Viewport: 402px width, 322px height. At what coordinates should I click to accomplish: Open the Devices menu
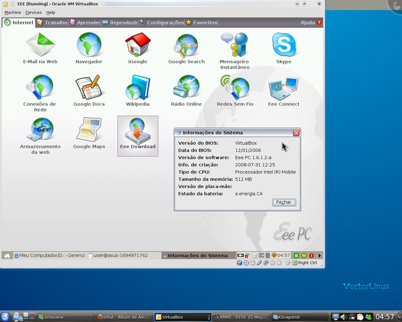[33, 12]
